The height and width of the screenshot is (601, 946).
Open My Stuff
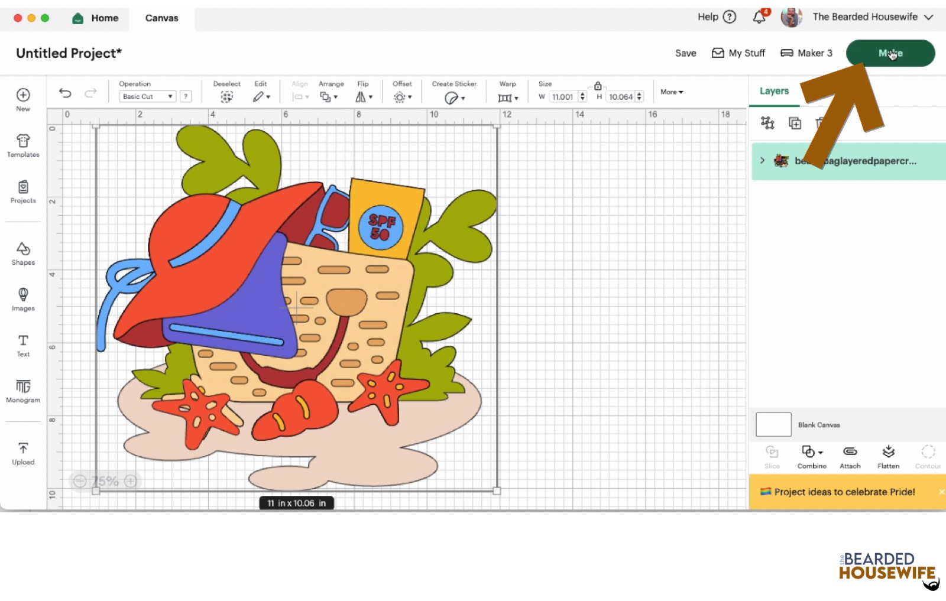[x=738, y=53]
